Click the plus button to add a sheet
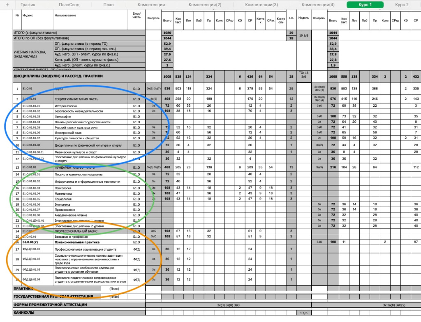Image resolution: width=421 pixels, height=322 pixels. 7,5
